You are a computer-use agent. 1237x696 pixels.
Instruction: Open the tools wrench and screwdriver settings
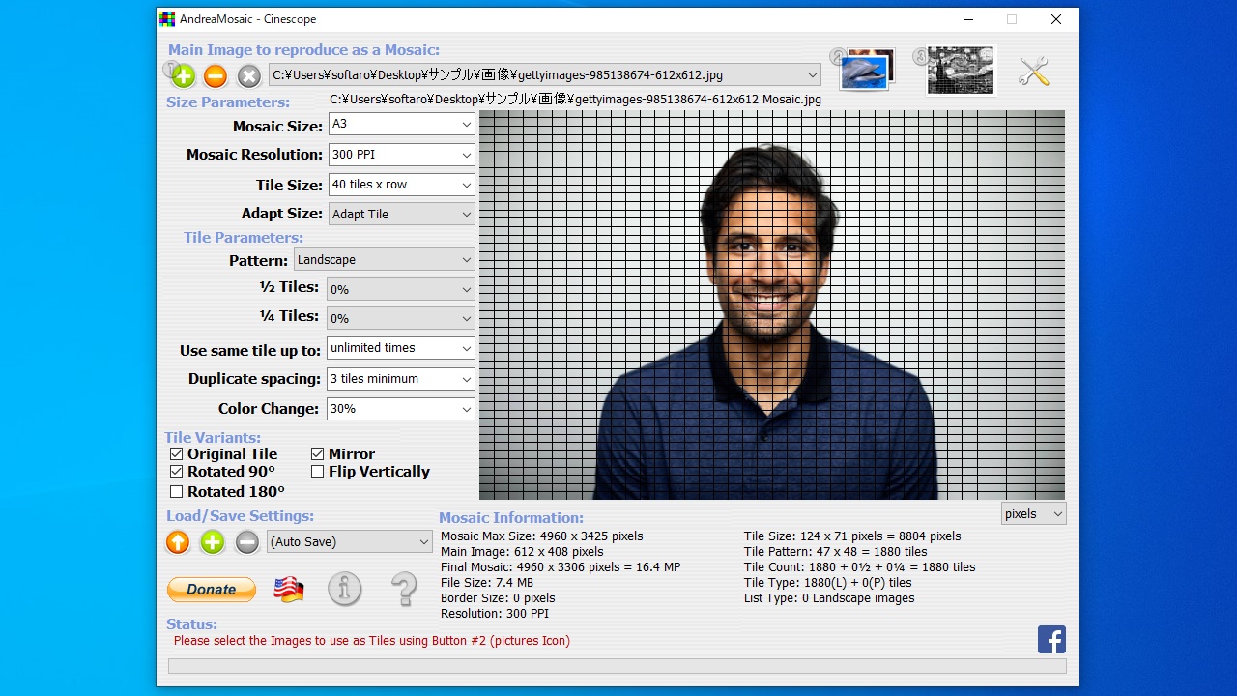click(1034, 71)
